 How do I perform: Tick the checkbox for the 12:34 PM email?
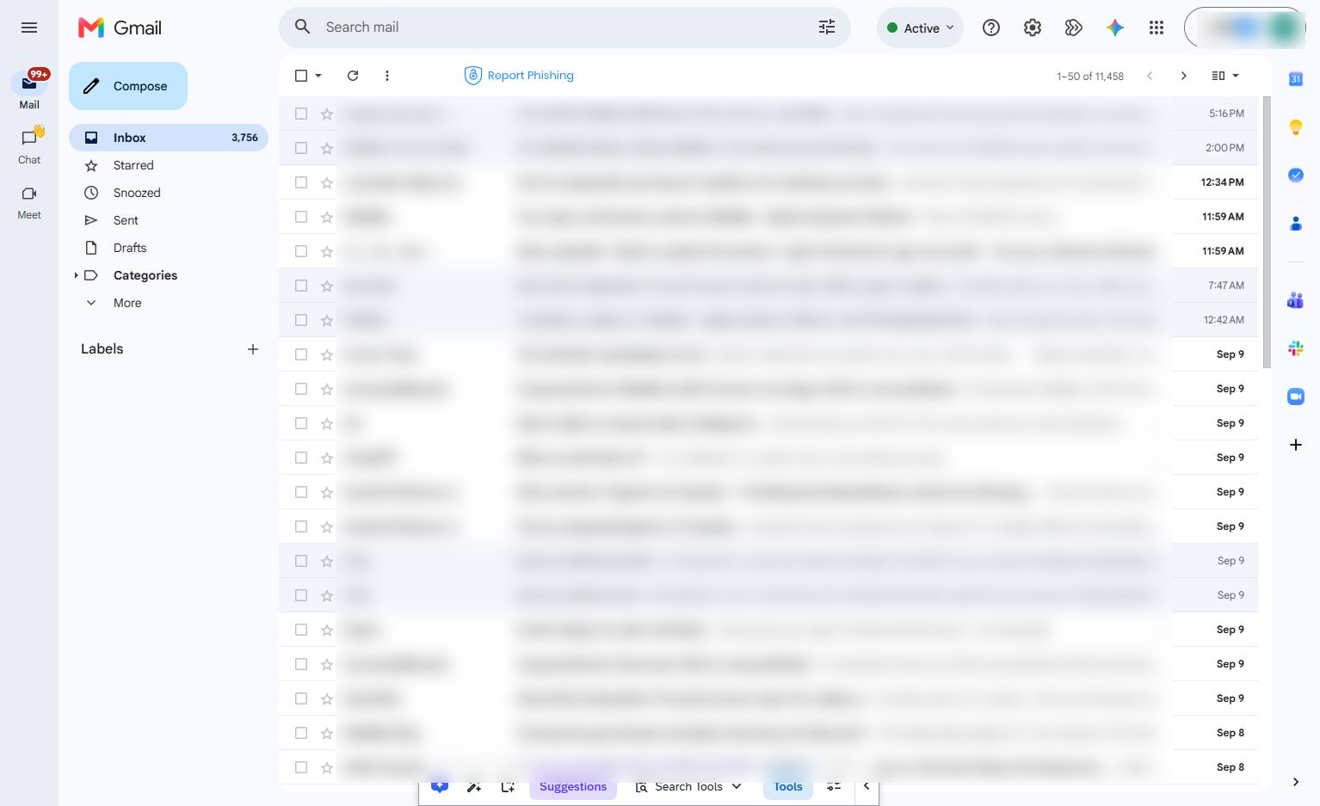click(x=301, y=182)
